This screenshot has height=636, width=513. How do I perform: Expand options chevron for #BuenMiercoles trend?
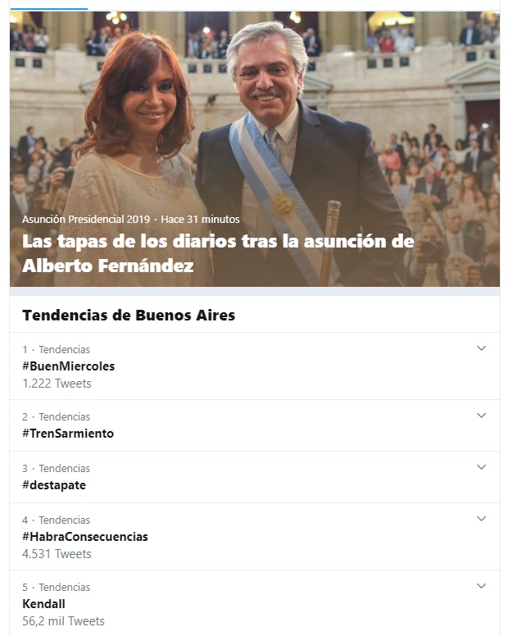(481, 348)
